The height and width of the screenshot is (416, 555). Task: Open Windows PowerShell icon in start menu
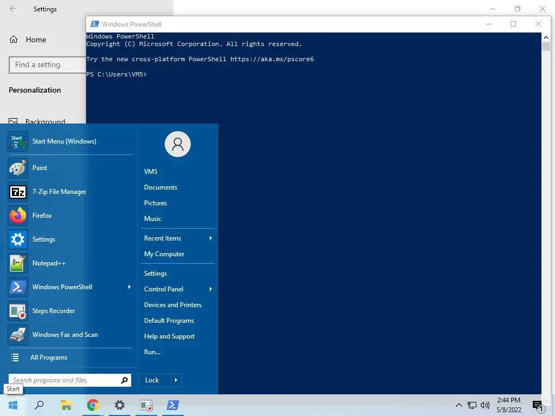click(18, 287)
